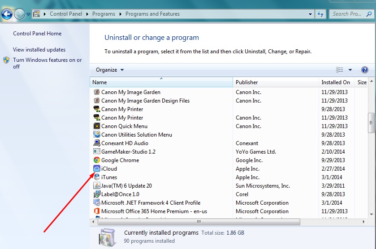Click Microsoft Office 365 Home Premium icon
Image resolution: width=376 pixels, height=249 pixels.
(97, 211)
